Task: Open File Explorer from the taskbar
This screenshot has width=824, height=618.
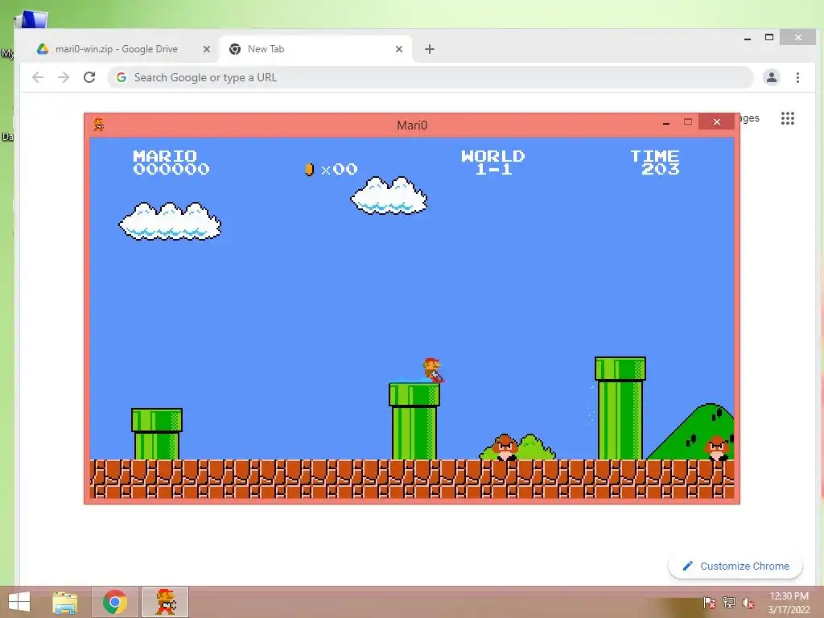Action: [65, 602]
